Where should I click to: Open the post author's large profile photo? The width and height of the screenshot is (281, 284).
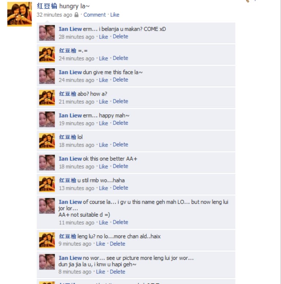click(x=19, y=14)
